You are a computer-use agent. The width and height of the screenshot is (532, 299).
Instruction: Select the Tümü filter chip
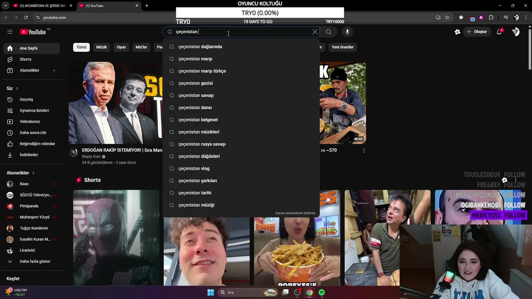(x=81, y=47)
